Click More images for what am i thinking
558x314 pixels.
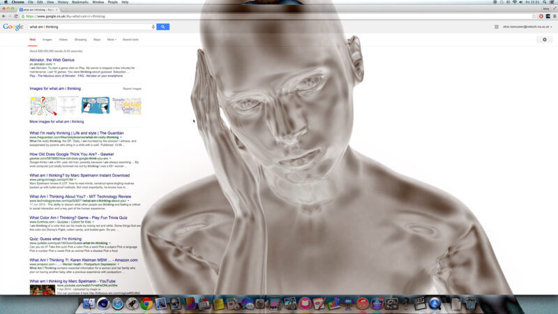pyautogui.click(x=56, y=121)
